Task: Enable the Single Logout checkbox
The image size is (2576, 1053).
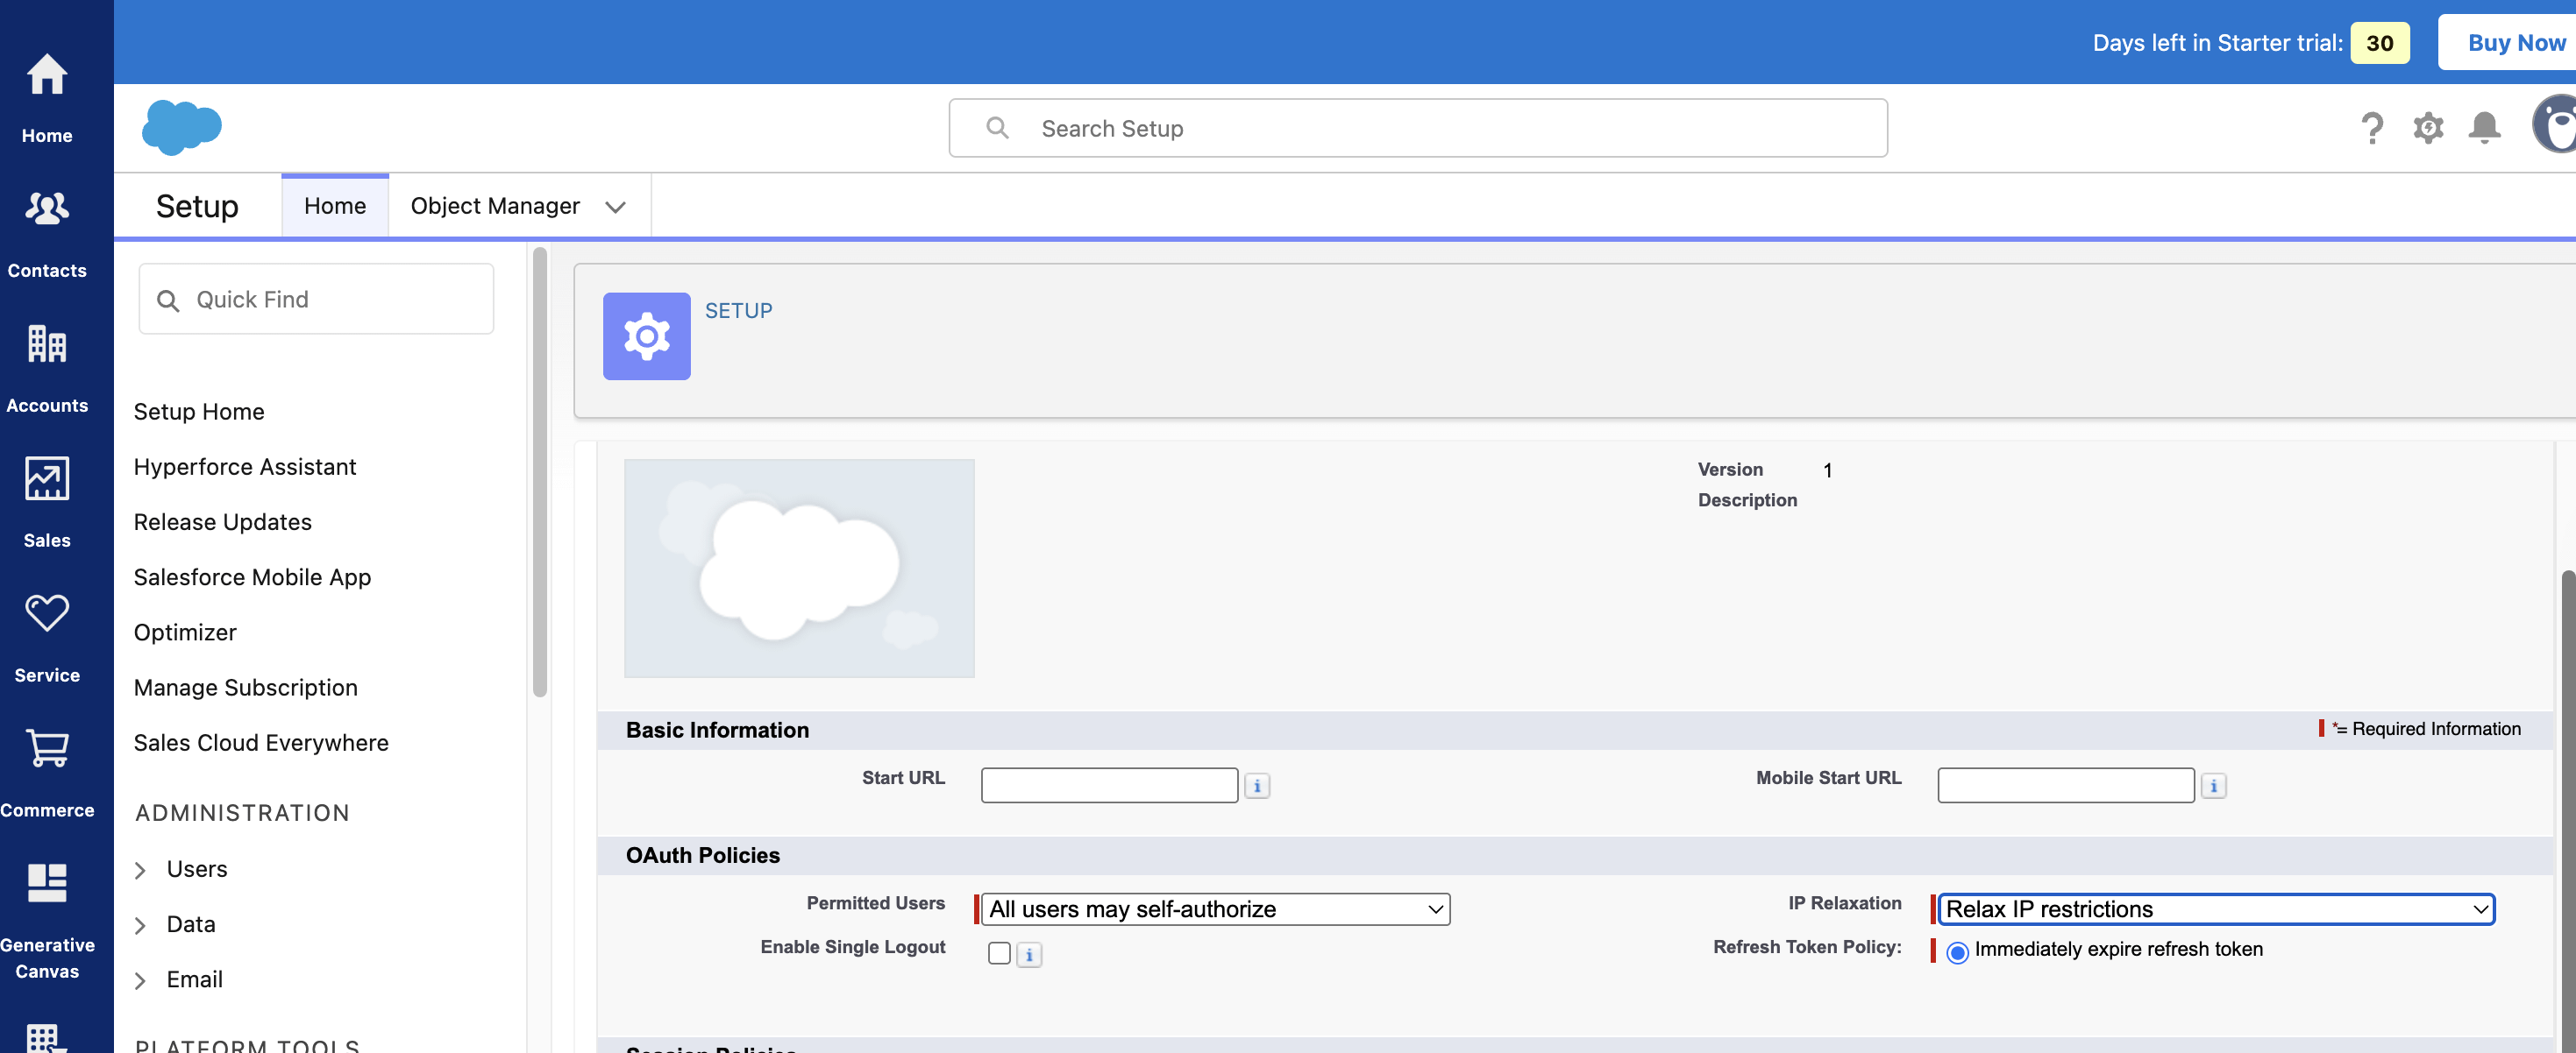Action: point(999,953)
